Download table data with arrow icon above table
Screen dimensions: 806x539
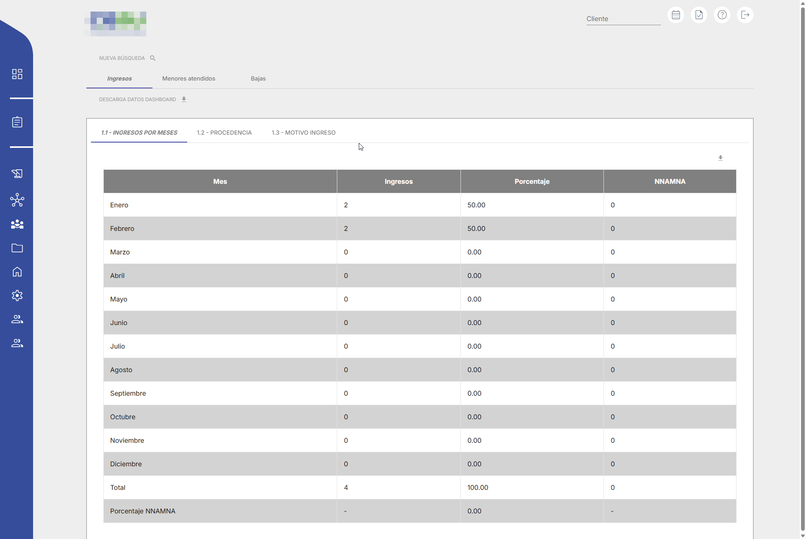tap(720, 158)
